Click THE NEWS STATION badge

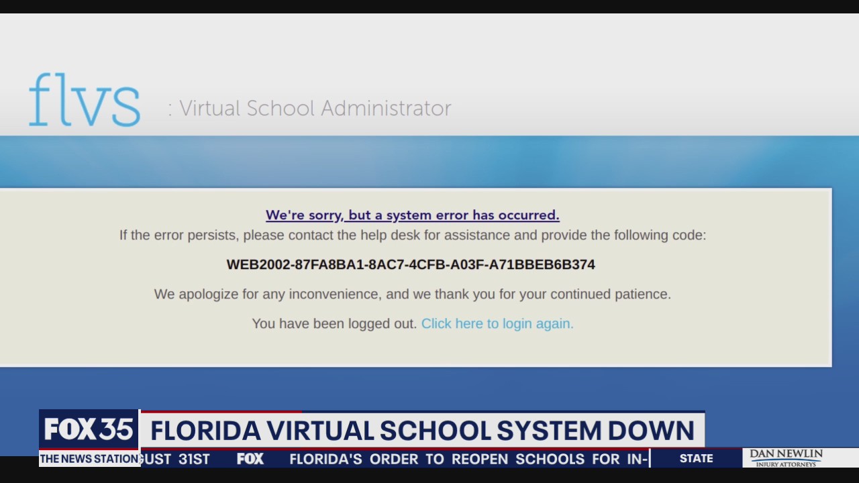click(87, 459)
